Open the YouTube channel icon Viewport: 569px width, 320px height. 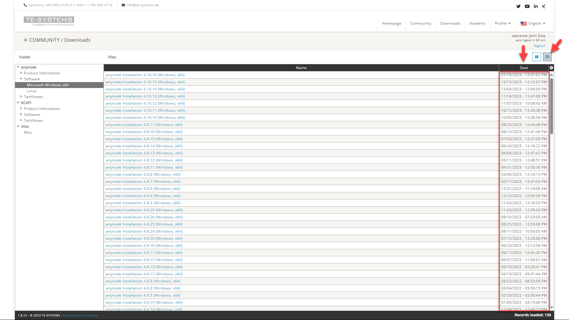click(x=527, y=6)
